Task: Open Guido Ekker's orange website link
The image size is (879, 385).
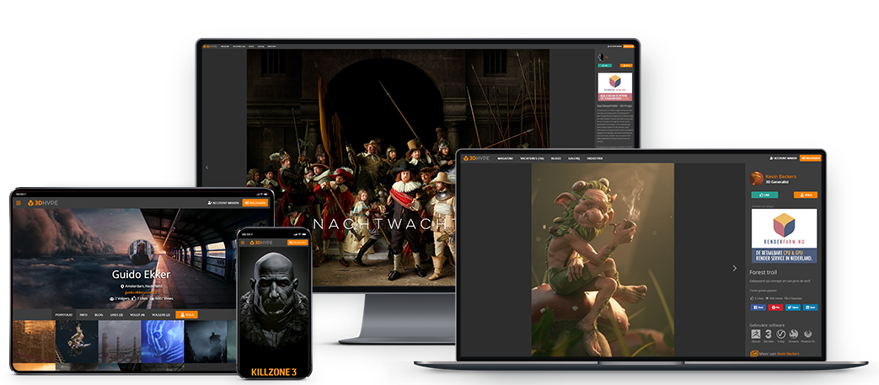Action: pos(141,292)
